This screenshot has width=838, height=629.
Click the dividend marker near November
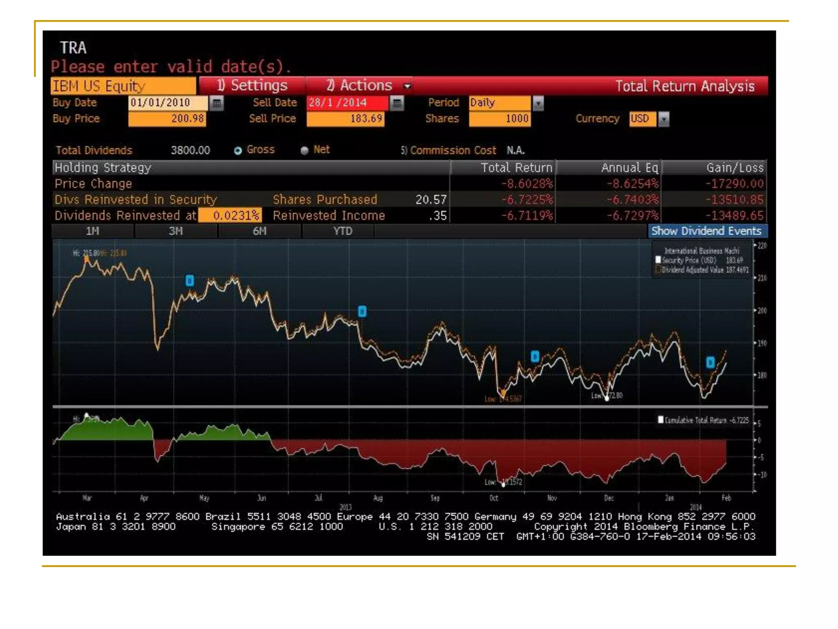click(x=535, y=357)
